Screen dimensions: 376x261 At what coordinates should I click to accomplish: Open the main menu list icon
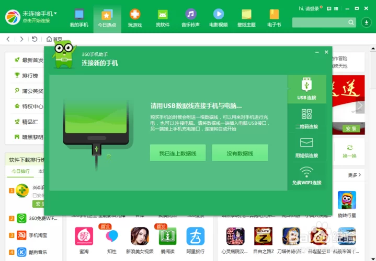(x=336, y=9)
